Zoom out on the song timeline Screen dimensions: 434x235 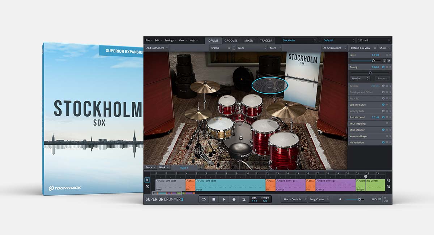pos(388,187)
